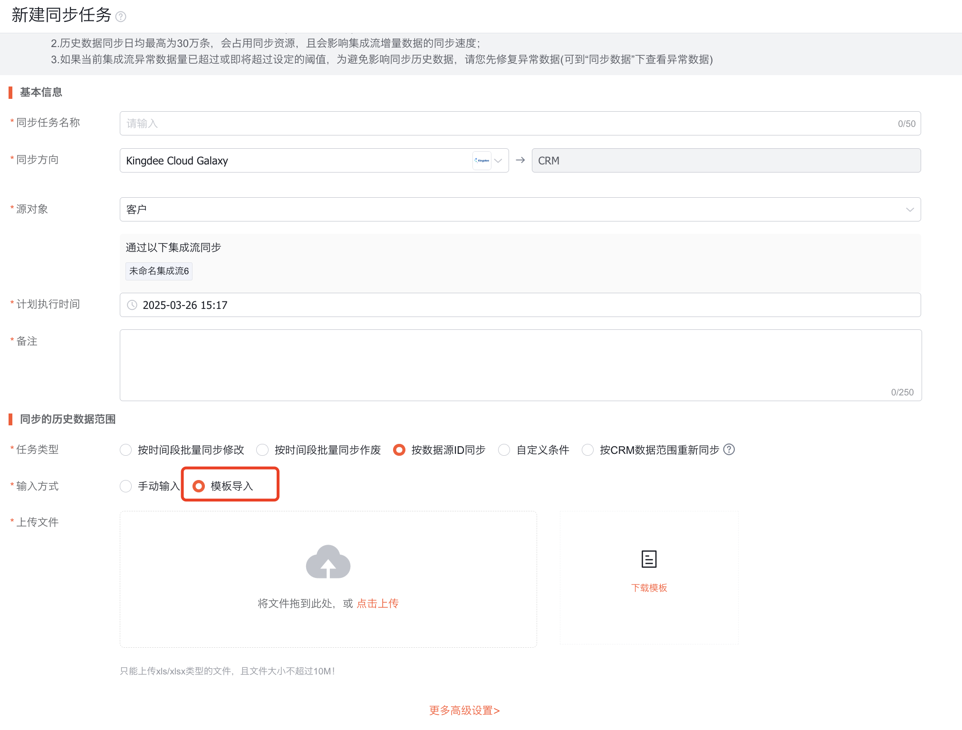Choose 模板导入 input method
Image resolution: width=962 pixels, height=730 pixels.
click(x=199, y=486)
